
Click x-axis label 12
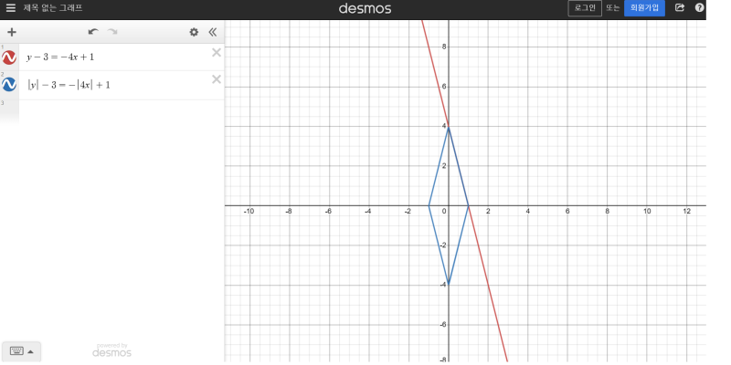pyautogui.click(x=686, y=212)
